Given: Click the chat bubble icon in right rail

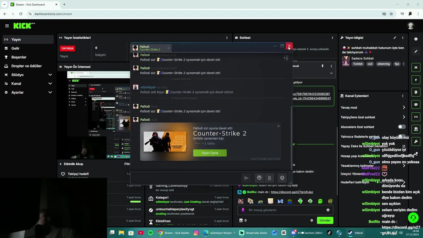Looking at the screenshot, I should pos(416,104).
